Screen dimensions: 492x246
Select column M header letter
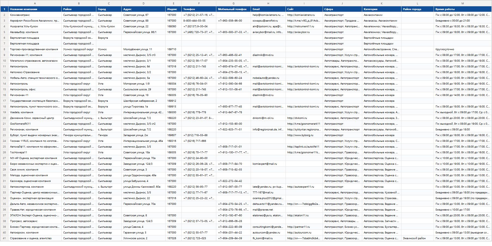pos(463,3)
